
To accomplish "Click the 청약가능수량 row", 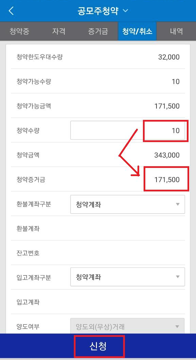I will click(x=98, y=81).
